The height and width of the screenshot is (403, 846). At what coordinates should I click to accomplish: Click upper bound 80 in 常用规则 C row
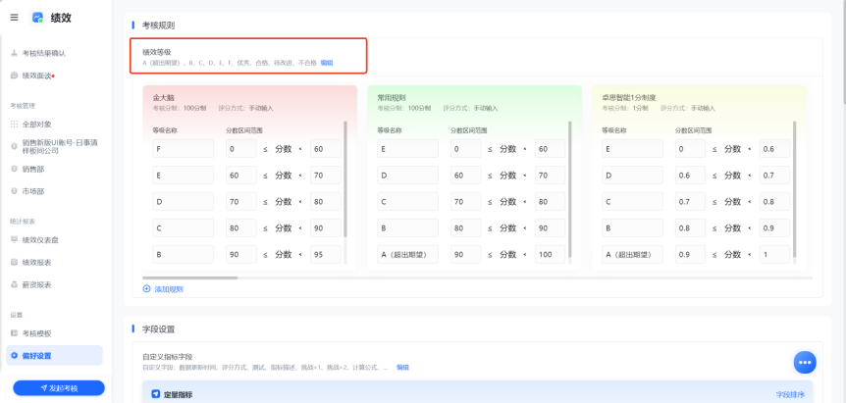pyautogui.click(x=550, y=202)
